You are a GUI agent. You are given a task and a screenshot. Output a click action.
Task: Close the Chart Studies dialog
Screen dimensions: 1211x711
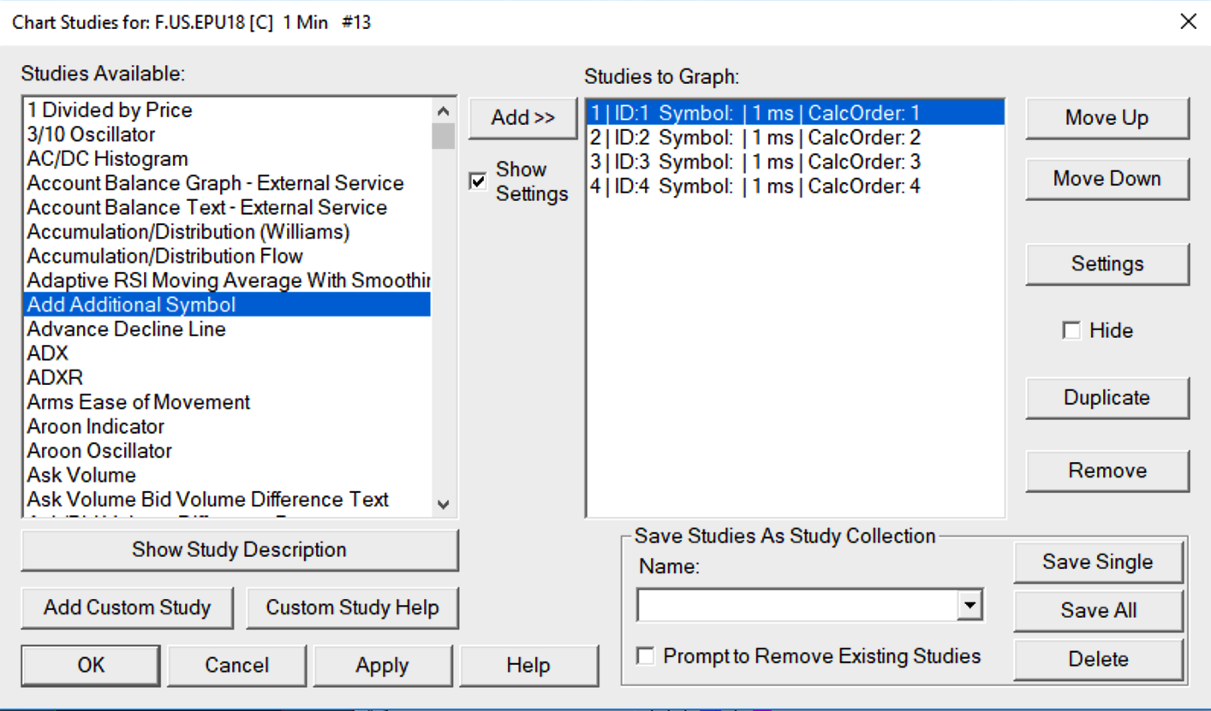[1188, 22]
